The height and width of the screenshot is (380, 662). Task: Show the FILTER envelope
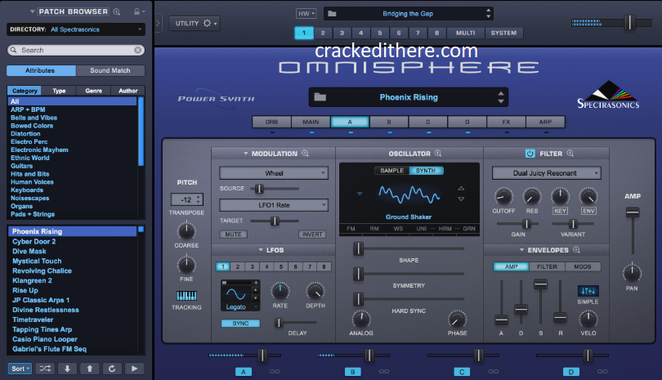pos(547,267)
